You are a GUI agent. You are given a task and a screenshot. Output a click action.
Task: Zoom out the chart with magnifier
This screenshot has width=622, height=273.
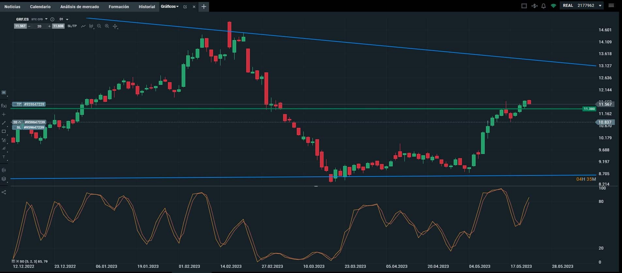coord(99,26)
